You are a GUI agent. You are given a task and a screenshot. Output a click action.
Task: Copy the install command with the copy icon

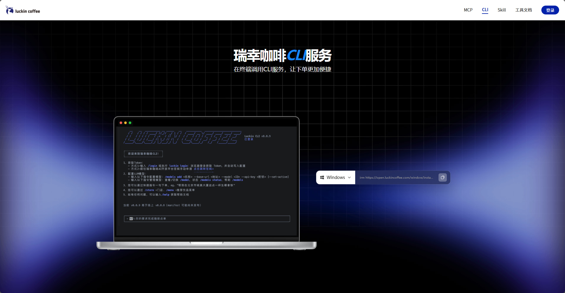[442, 177]
